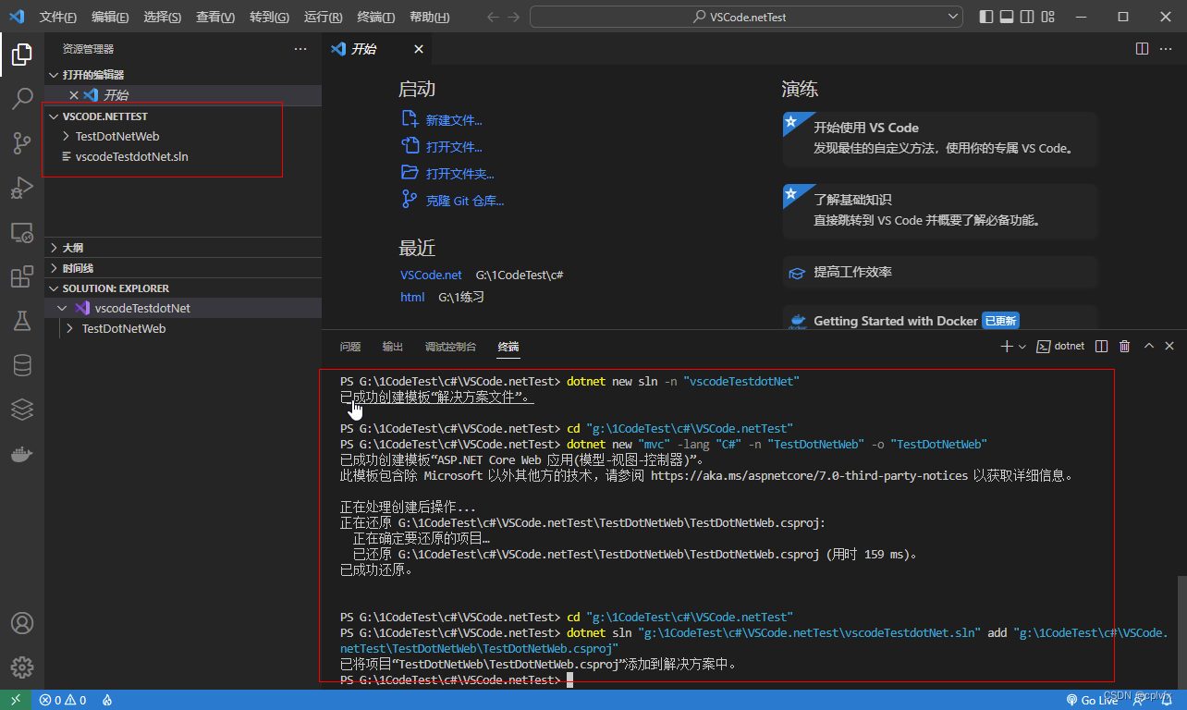1187x710 pixels.
Task: Switch to the 问题 panel tab
Action: (350, 347)
